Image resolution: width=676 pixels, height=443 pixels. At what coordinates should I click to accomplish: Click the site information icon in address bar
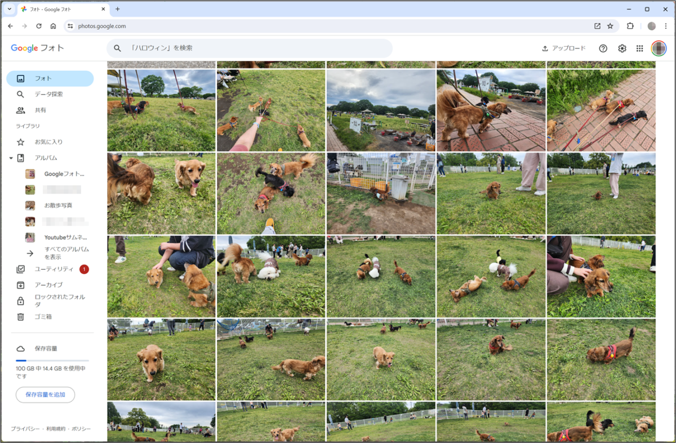(70, 26)
